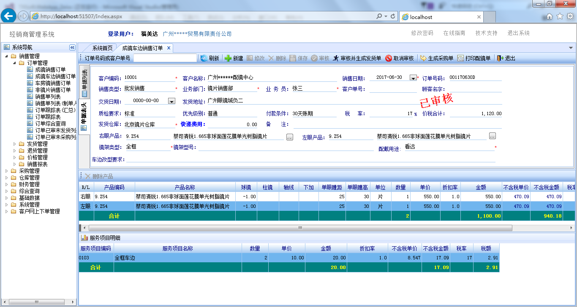Click the 打印配镜单 toolbar button

pyautogui.click(x=474, y=58)
